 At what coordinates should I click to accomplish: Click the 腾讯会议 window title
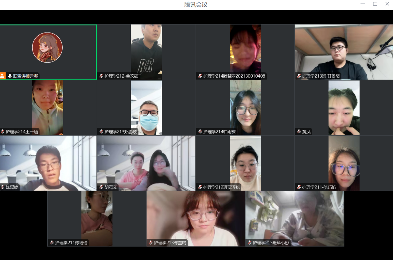(196, 5)
